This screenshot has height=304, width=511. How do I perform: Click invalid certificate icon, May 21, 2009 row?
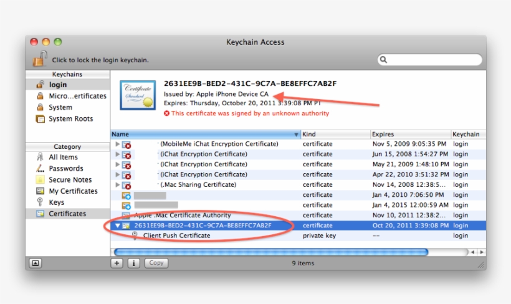[x=127, y=165]
